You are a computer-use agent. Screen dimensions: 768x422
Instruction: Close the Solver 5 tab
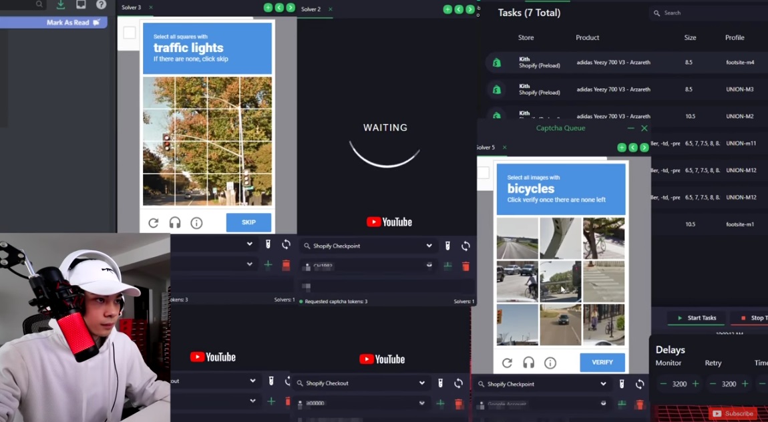tap(504, 148)
